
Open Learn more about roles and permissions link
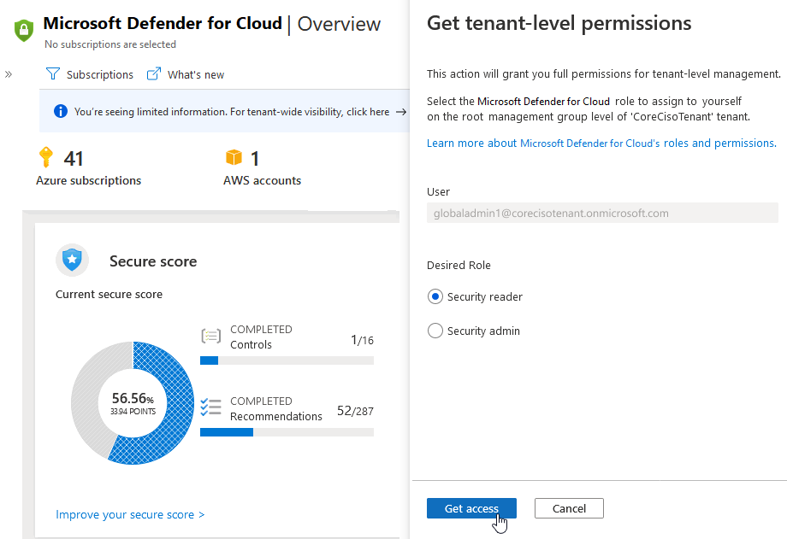click(x=601, y=143)
